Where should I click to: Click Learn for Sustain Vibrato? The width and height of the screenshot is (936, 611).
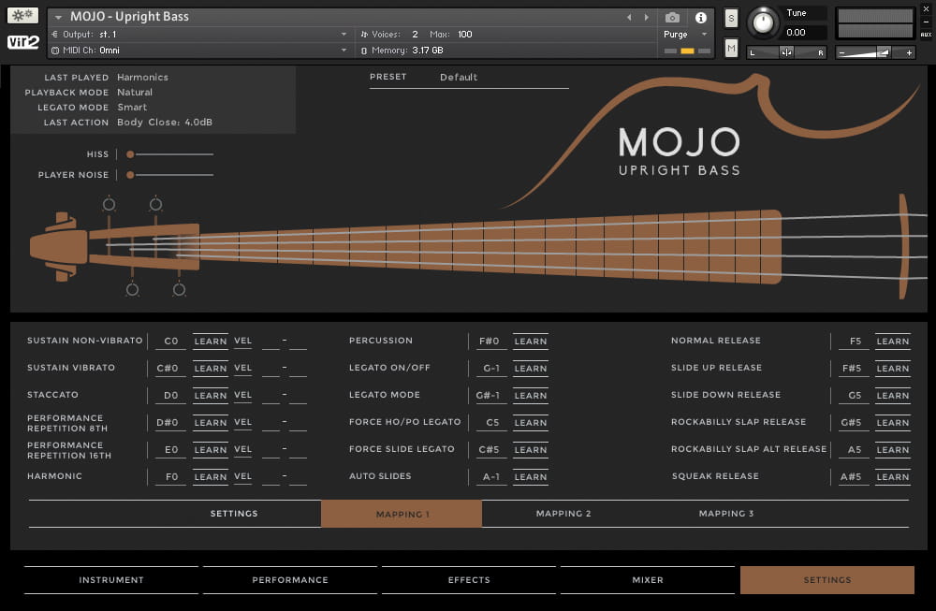tap(210, 369)
